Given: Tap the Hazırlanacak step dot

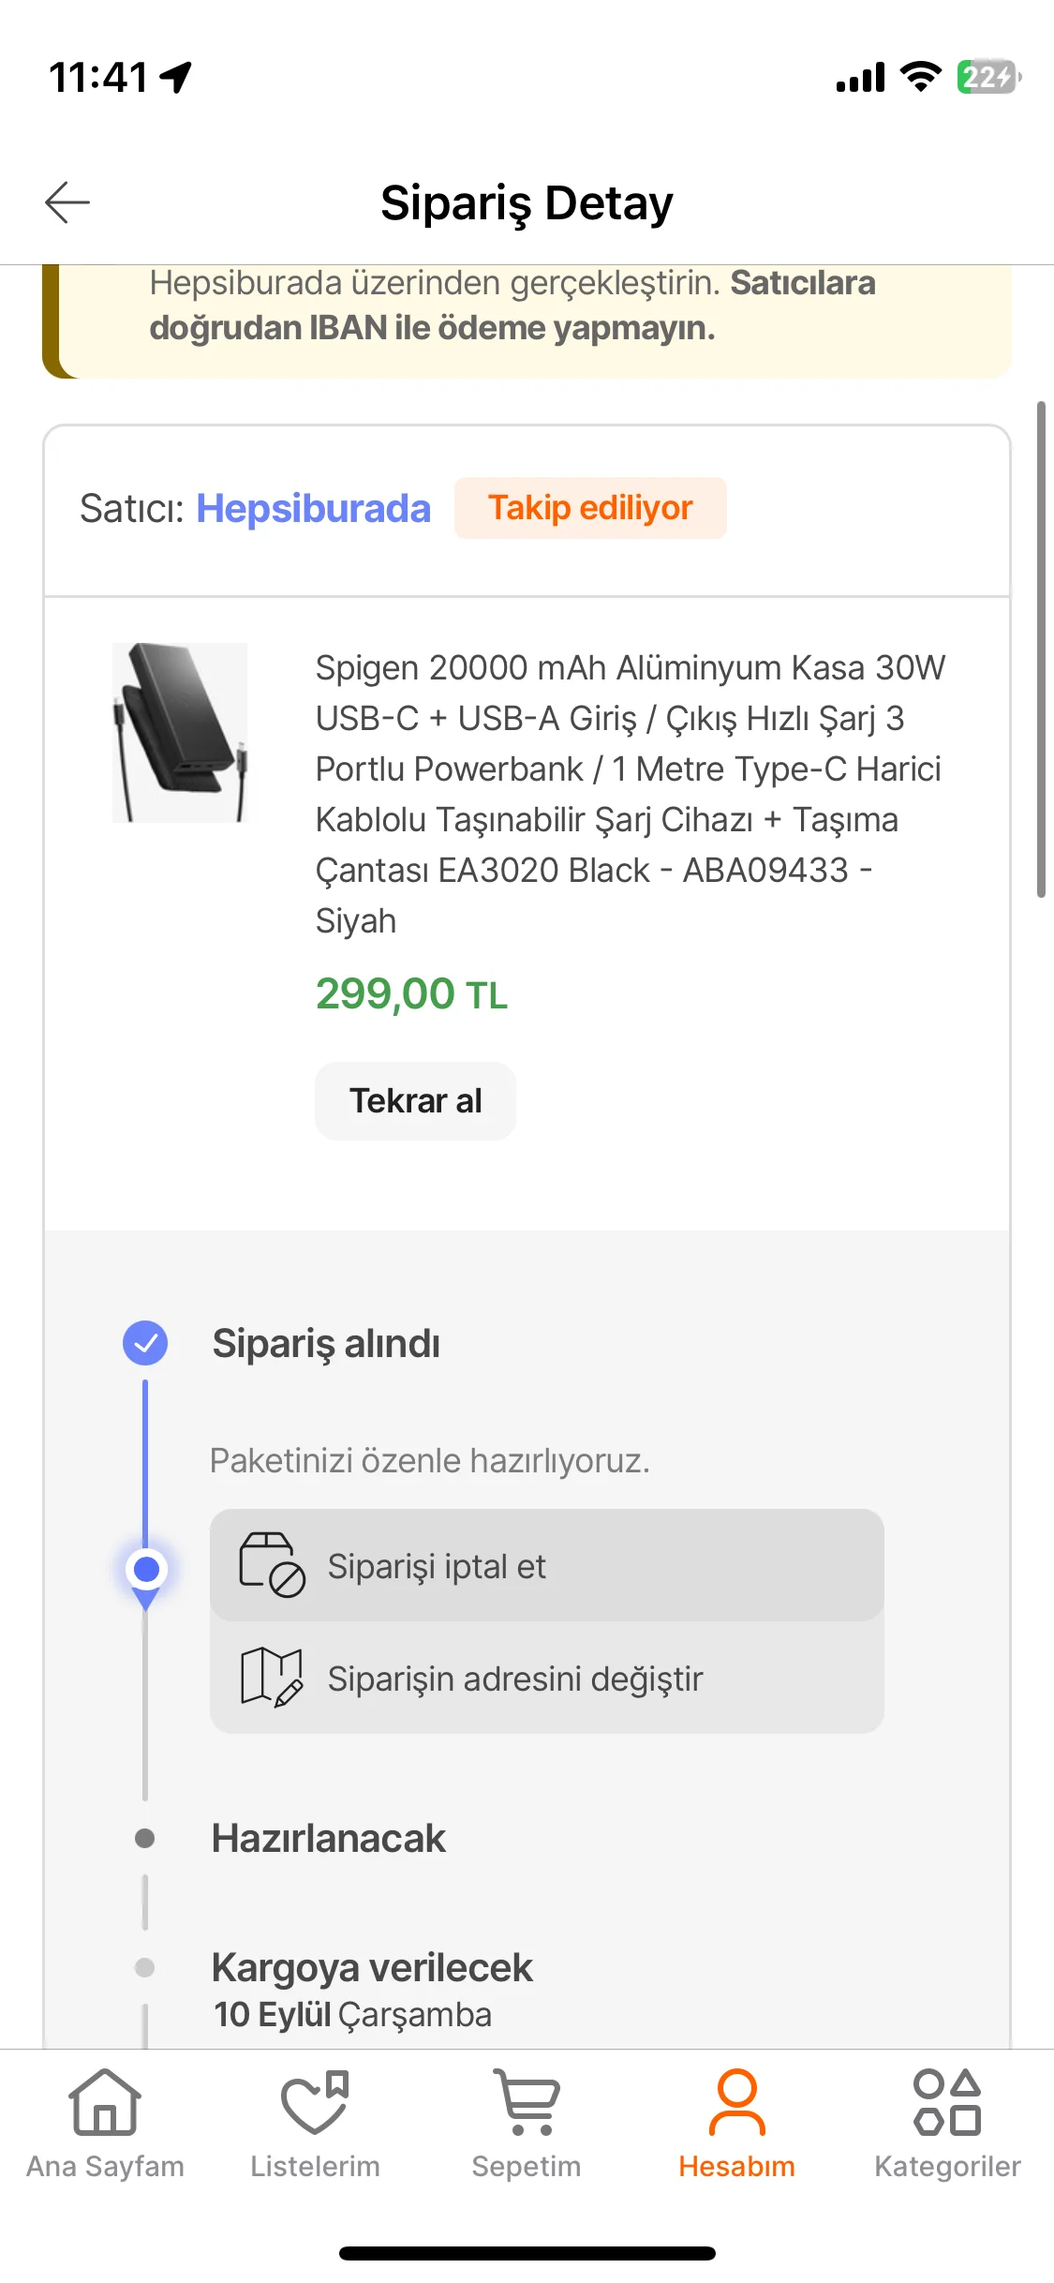Looking at the screenshot, I should 145,1839.
